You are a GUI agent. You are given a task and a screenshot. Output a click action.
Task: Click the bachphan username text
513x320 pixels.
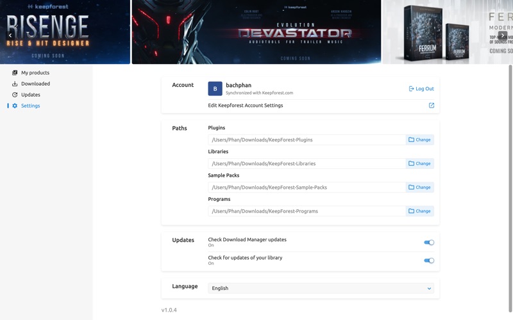coord(239,85)
